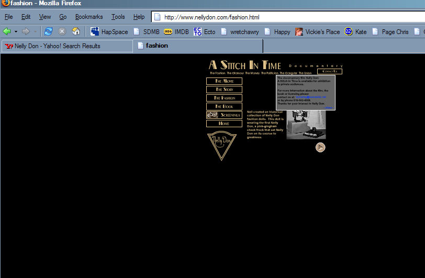
Task: Click The Story navigation button
Action: [224, 90]
